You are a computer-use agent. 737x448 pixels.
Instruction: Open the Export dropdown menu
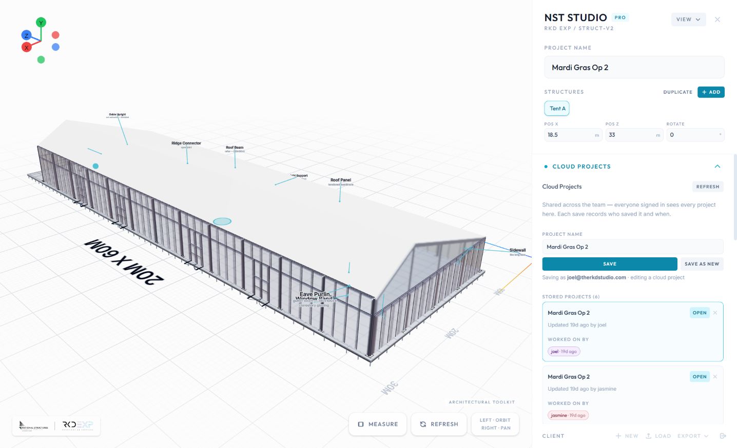point(693,436)
